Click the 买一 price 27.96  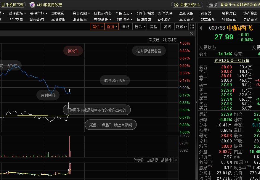227,91
